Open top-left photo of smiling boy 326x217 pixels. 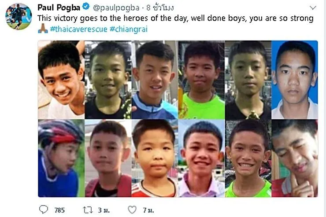[x=61, y=80]
